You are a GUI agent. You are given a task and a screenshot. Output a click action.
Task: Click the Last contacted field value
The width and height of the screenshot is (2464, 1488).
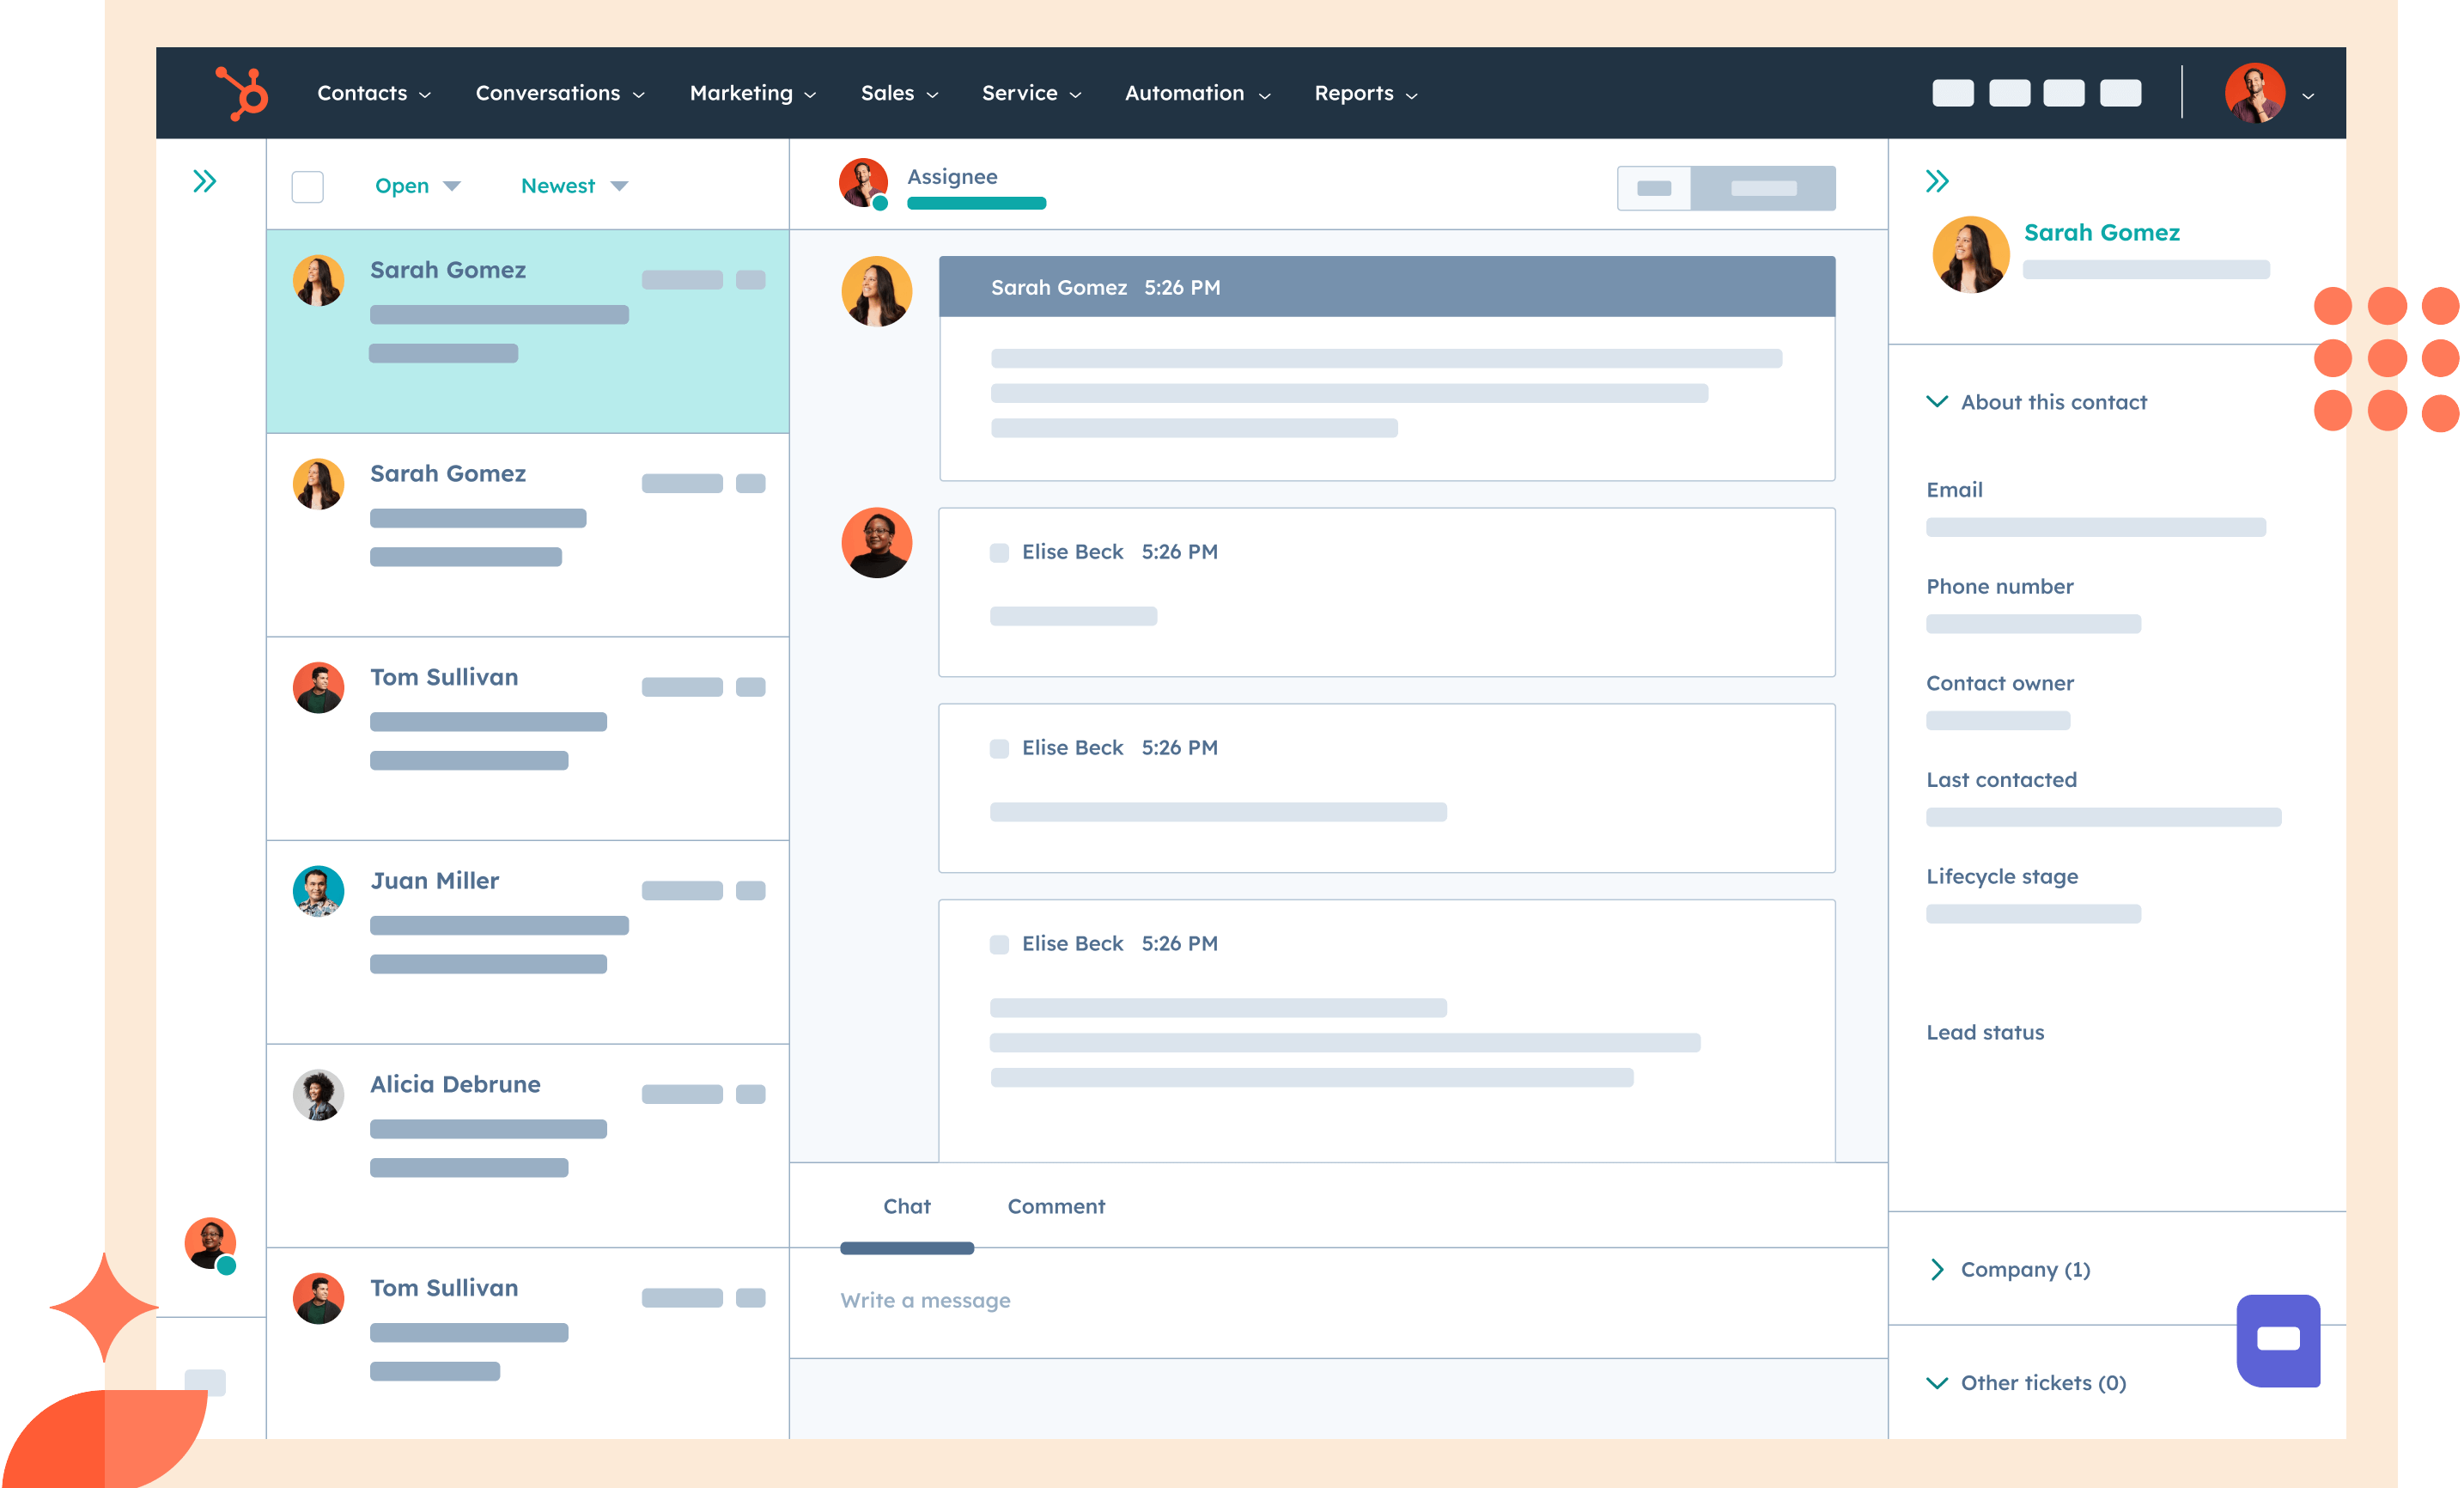[2103, 817]
